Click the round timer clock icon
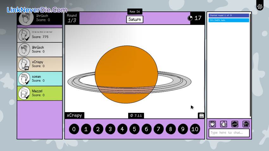Image resolution: width=269 pixels, height=151 pixels. point(190,18)
